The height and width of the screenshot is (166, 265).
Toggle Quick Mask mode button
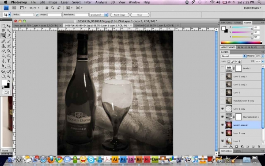(6, 93)
